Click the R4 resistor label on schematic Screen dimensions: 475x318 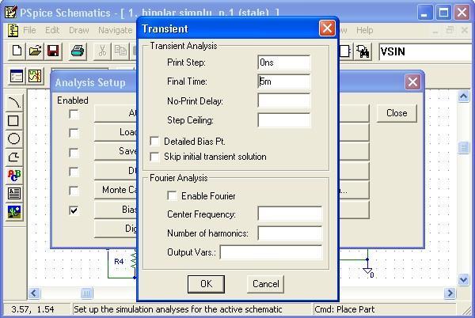(119, 261)
